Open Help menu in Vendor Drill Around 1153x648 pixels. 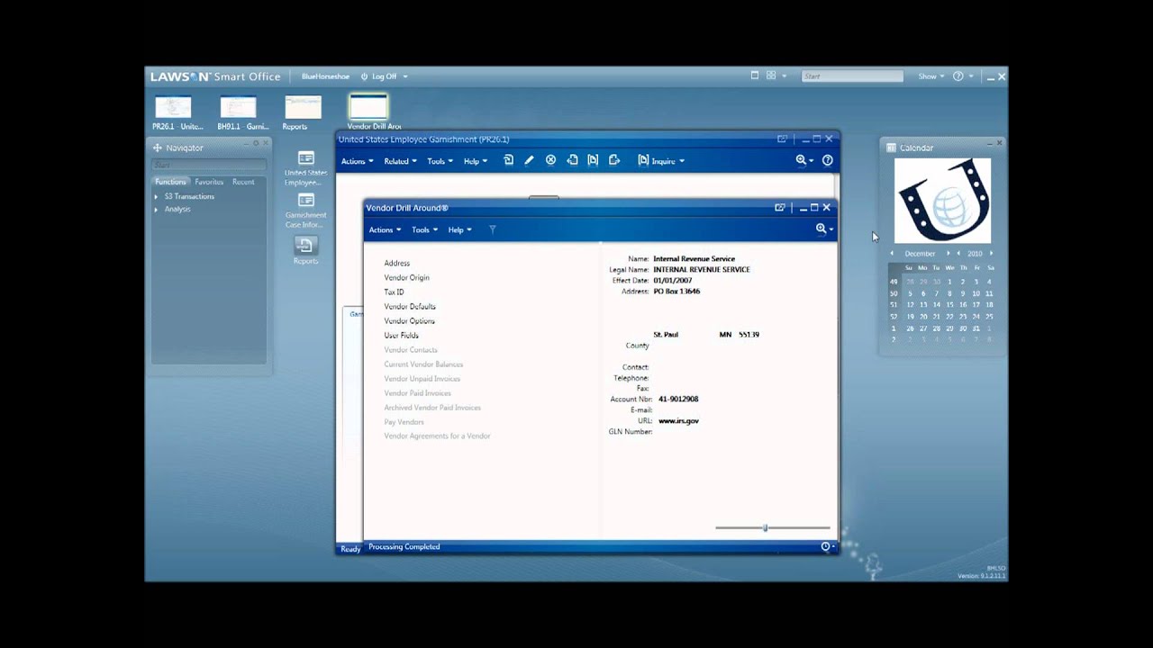tap(459, 229)
